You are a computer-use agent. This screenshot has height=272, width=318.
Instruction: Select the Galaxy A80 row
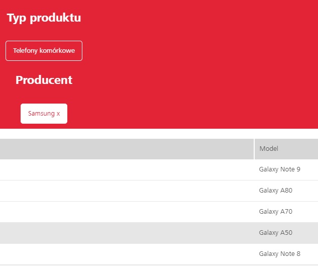tap(159, 191)
